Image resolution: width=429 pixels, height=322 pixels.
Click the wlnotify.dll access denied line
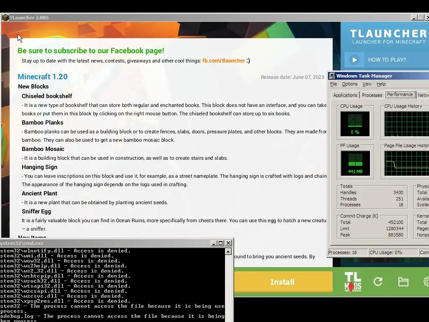[x=65, y=251]
